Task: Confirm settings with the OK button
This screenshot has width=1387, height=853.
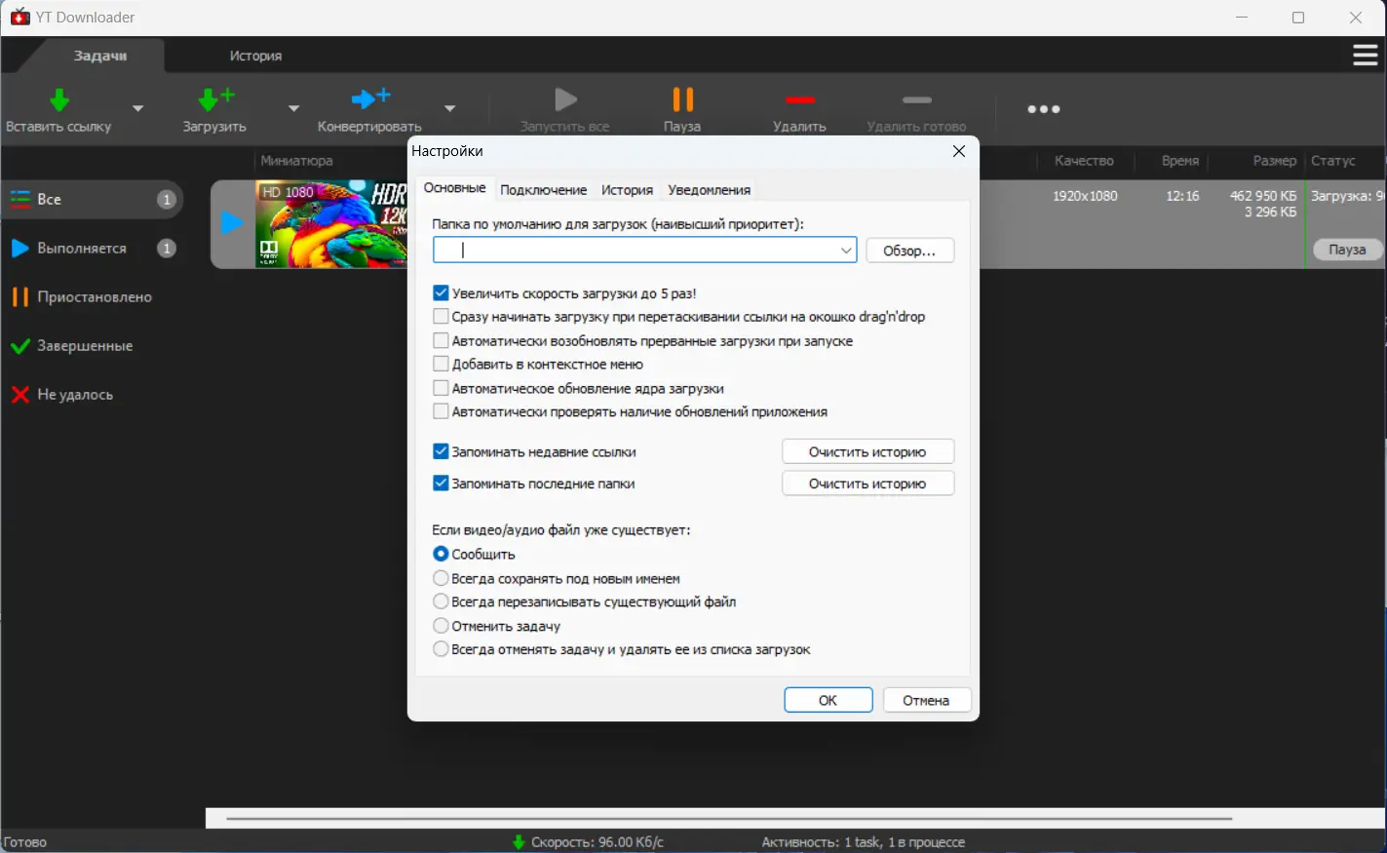Action: [828, 700]
